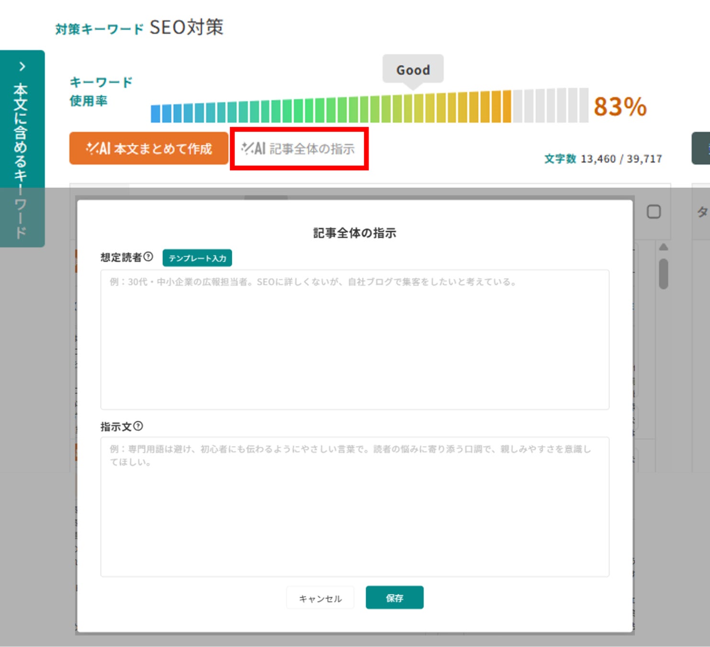This screenshot has width=710, height=647.
Task: Show help for 指示文 question icon
Action: pos(138,426)
